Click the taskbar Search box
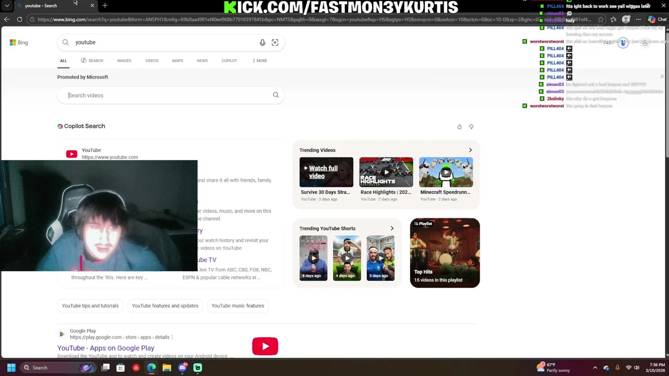 pos(57,368)
